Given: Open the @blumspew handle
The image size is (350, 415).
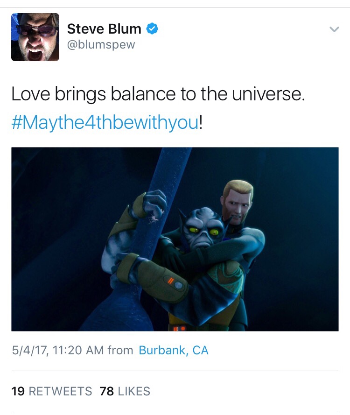Looking at the screenshot, I should tap(101, 44).
